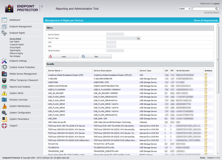
Task: Open System Configuration menu
Action: click(x=20, y=113)
